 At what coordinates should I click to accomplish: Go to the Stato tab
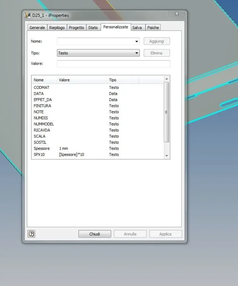click(93, 27)
